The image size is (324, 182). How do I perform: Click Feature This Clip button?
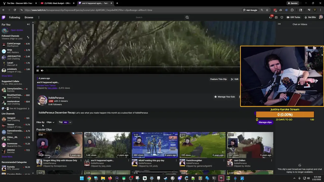coord(218,79)
